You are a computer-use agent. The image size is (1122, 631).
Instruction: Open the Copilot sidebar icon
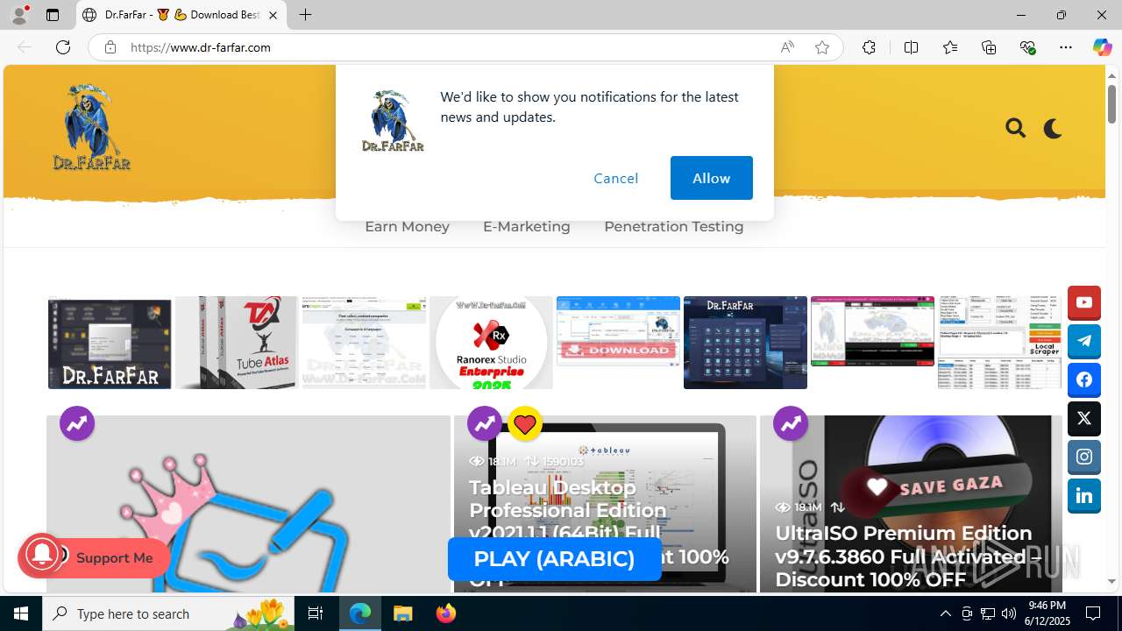pyautogui.click(x=1102, y=47)
